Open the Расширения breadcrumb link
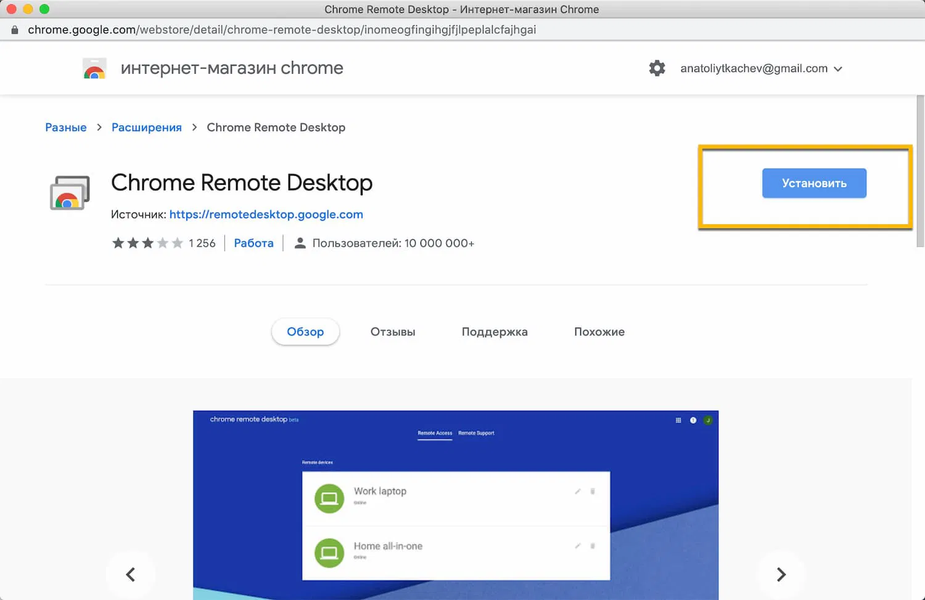The image size is (925, 600). pyautogui.click(x=147, y=128)
